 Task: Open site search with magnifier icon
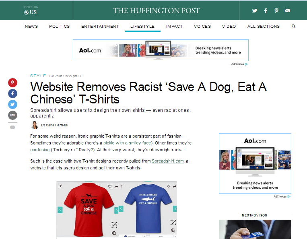tap(294, 27)
